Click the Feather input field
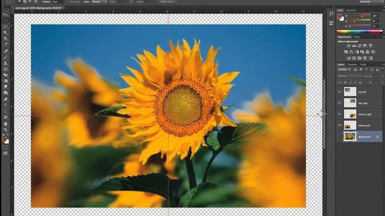This screenshot has height=216, width=385. coord(58,2)
